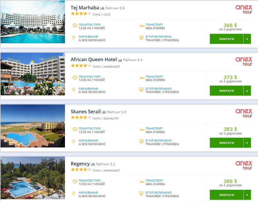258x201 pixels.
Task: Click the shield icon in the Regency listing
Action: click(141, 194)
